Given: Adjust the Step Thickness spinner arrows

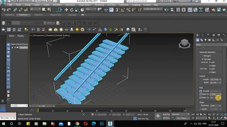Looking at the screenshot, I should [220, 106].
